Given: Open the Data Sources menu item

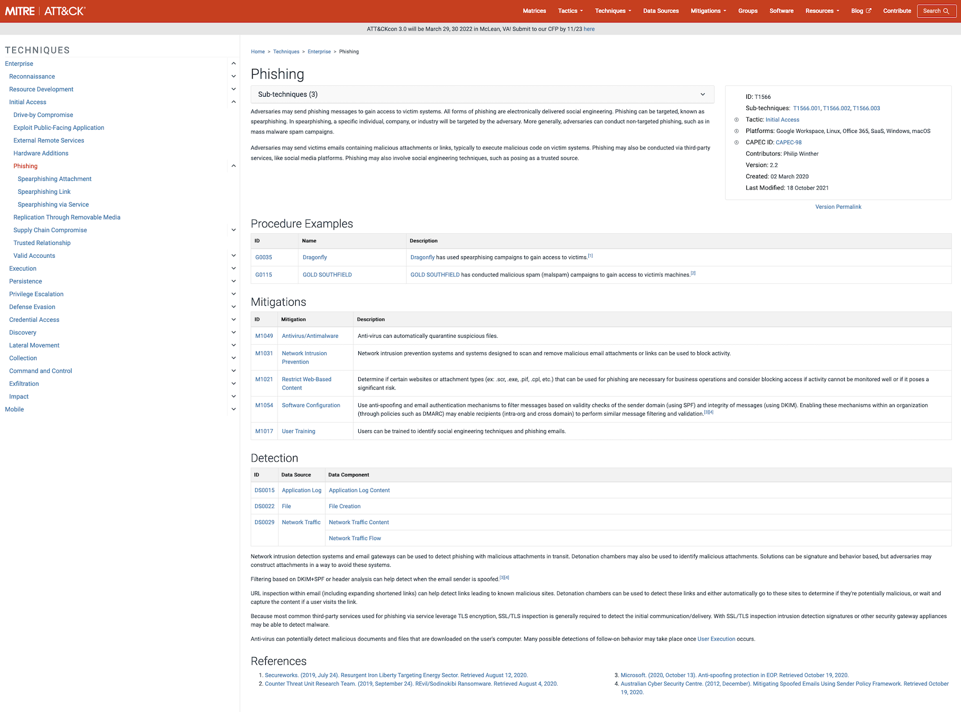Looking at the screenshot, I should coord(661,11).
